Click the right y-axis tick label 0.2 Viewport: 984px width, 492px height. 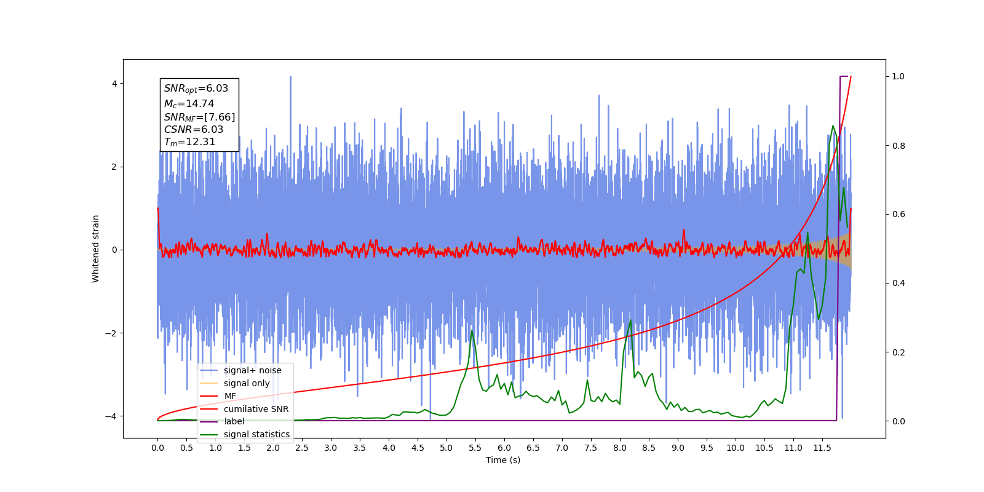click(x=899, y=352)
